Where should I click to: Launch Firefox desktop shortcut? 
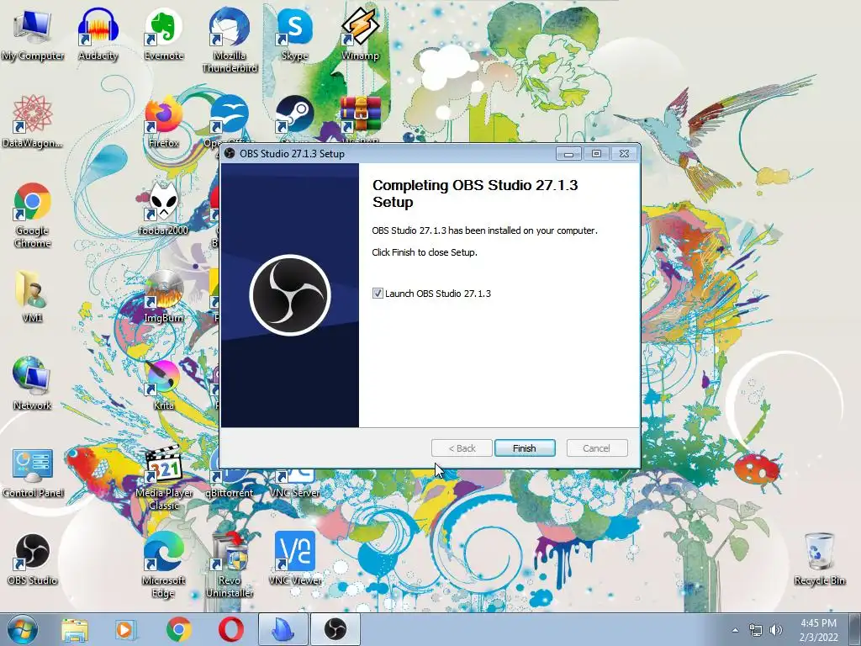(x=163, y=121)
